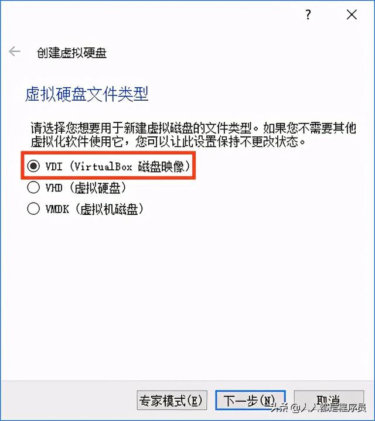Image resolution: width=375 pixels, height=421 pixels.
Task: Proceed with the 下一步(N) button
Action: pos(250,400)
